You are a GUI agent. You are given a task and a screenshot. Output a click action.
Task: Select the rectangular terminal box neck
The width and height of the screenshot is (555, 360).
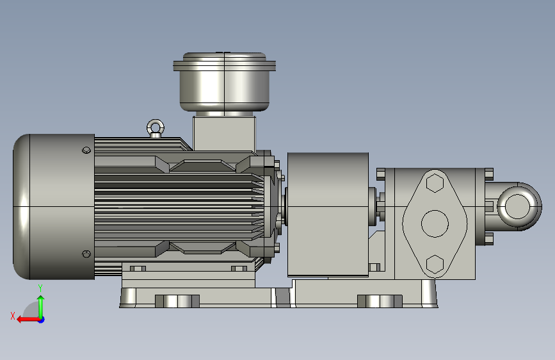coord(224,134)
